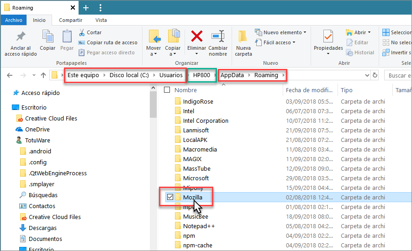This screenshot has width=412, height=251.
Task: Click the Buscar search field
Action: coord(398,76)
